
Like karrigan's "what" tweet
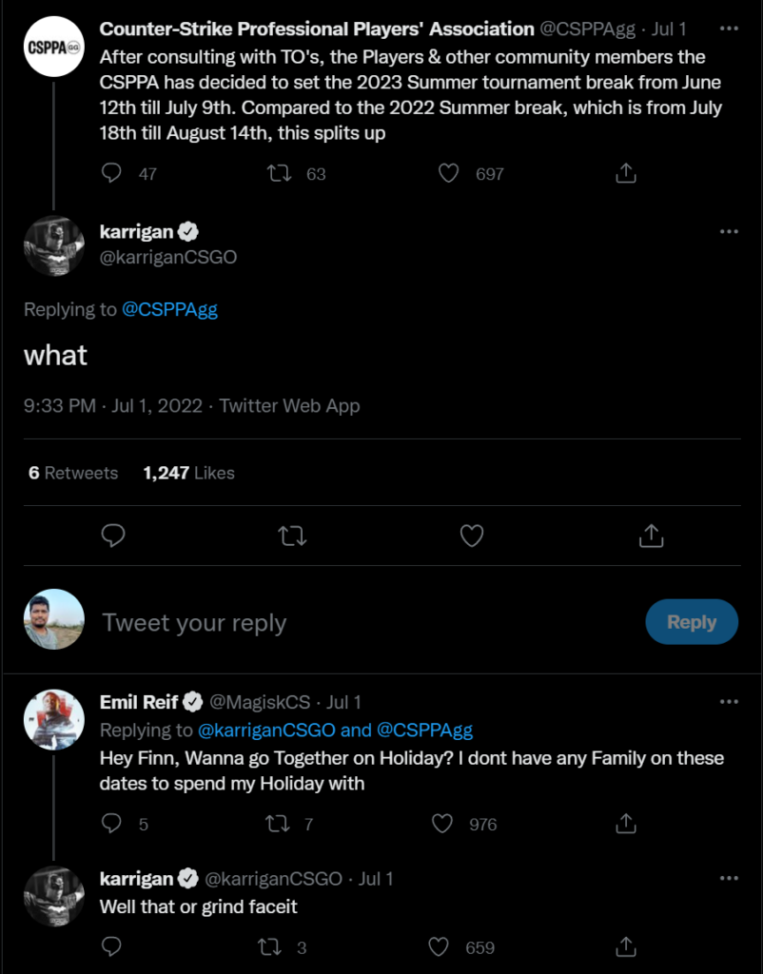click(472, 536)
